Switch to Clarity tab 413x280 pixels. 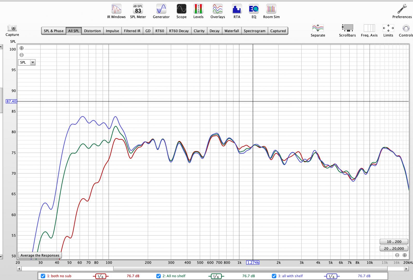199,31
